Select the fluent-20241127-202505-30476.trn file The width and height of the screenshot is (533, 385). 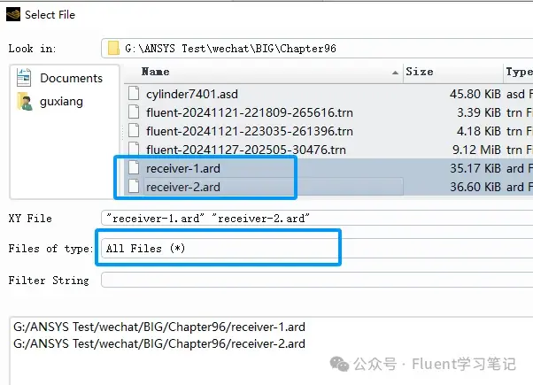(246, 150)
